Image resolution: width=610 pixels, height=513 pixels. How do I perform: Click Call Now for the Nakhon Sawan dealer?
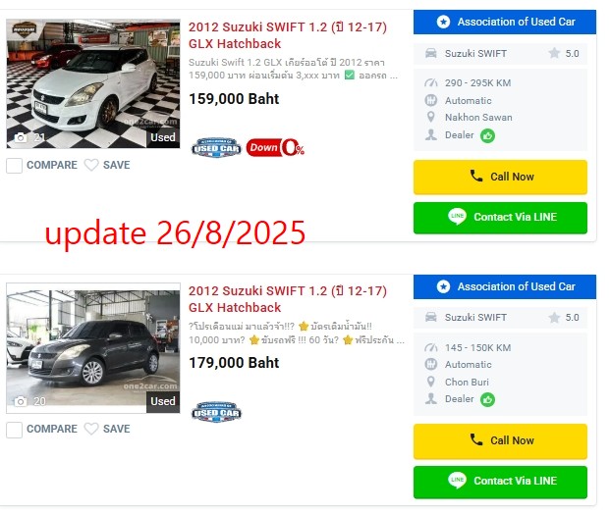click(x=500, y=178)
